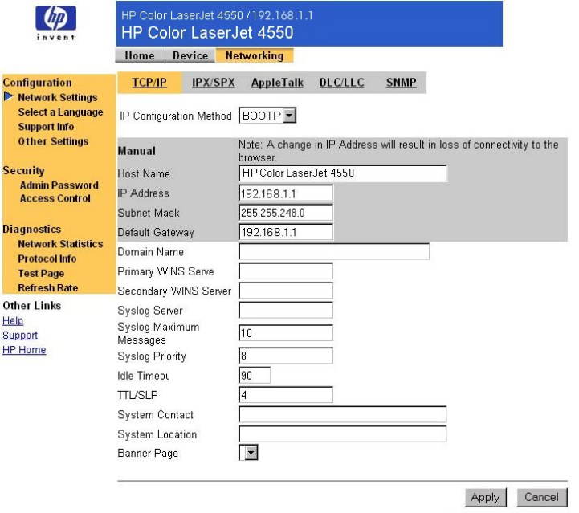Viewport: 579px width, 513px height.
Task: Open the Banner Page dropdown
Action: 248,452
